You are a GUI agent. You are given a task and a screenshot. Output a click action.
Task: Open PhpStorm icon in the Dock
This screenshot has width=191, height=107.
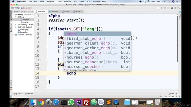pos(78,102)
